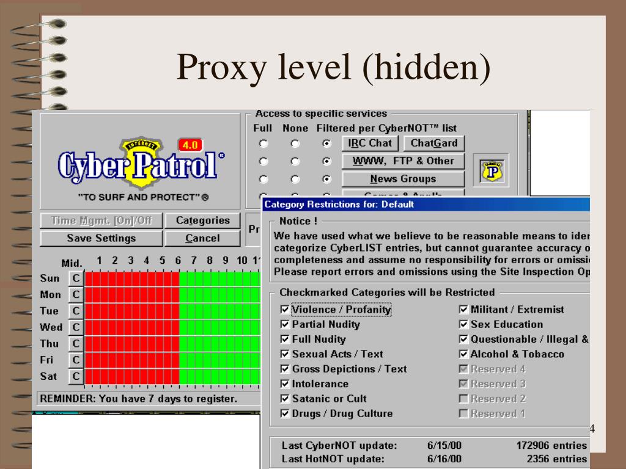Uncheck the Violence / Profanity category
626x469 pixels.
point(285,310)
